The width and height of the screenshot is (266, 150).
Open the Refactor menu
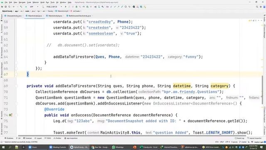(x=36, y=2)
